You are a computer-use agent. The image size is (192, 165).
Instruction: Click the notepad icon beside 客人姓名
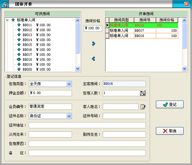click(143, 107)
